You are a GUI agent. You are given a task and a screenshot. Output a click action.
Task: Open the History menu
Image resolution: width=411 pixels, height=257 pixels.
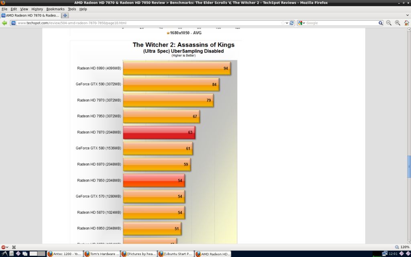(37, 9)
